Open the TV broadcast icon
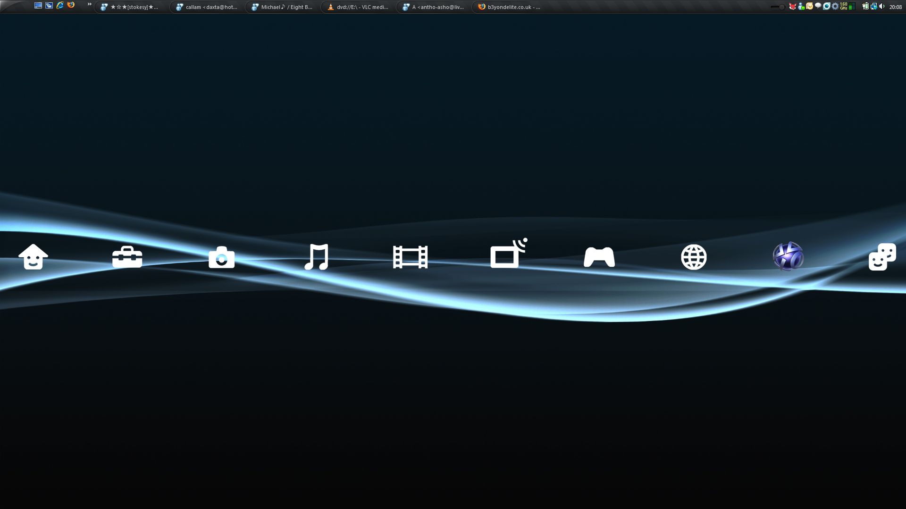This screenshot has height=509, width=906. 509,253
